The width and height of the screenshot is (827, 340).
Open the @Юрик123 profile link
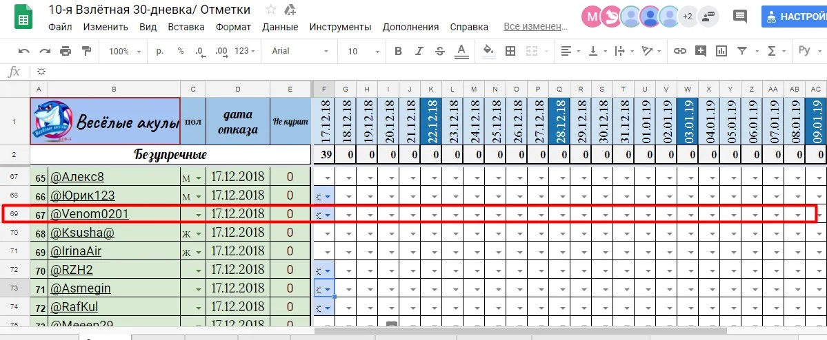tap(82, 195)
